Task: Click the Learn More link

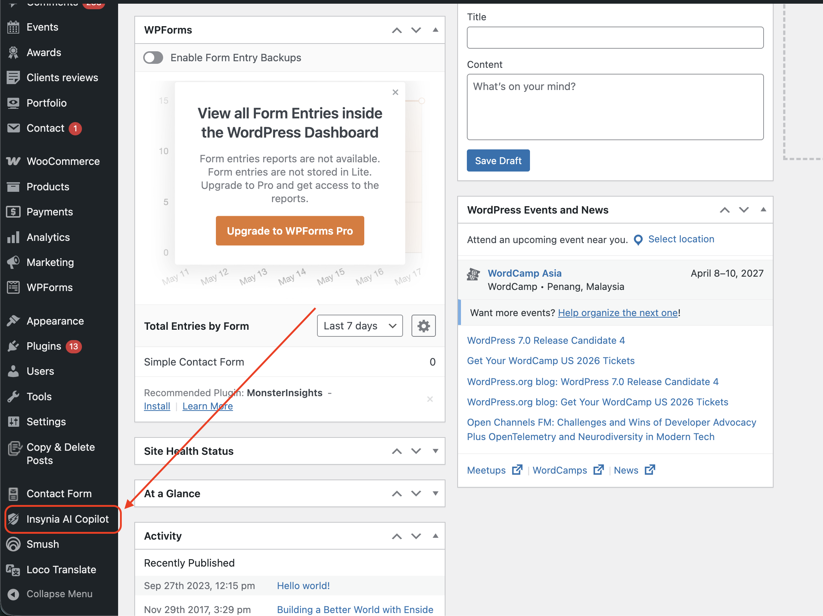Action: click(x=208, y=406)
